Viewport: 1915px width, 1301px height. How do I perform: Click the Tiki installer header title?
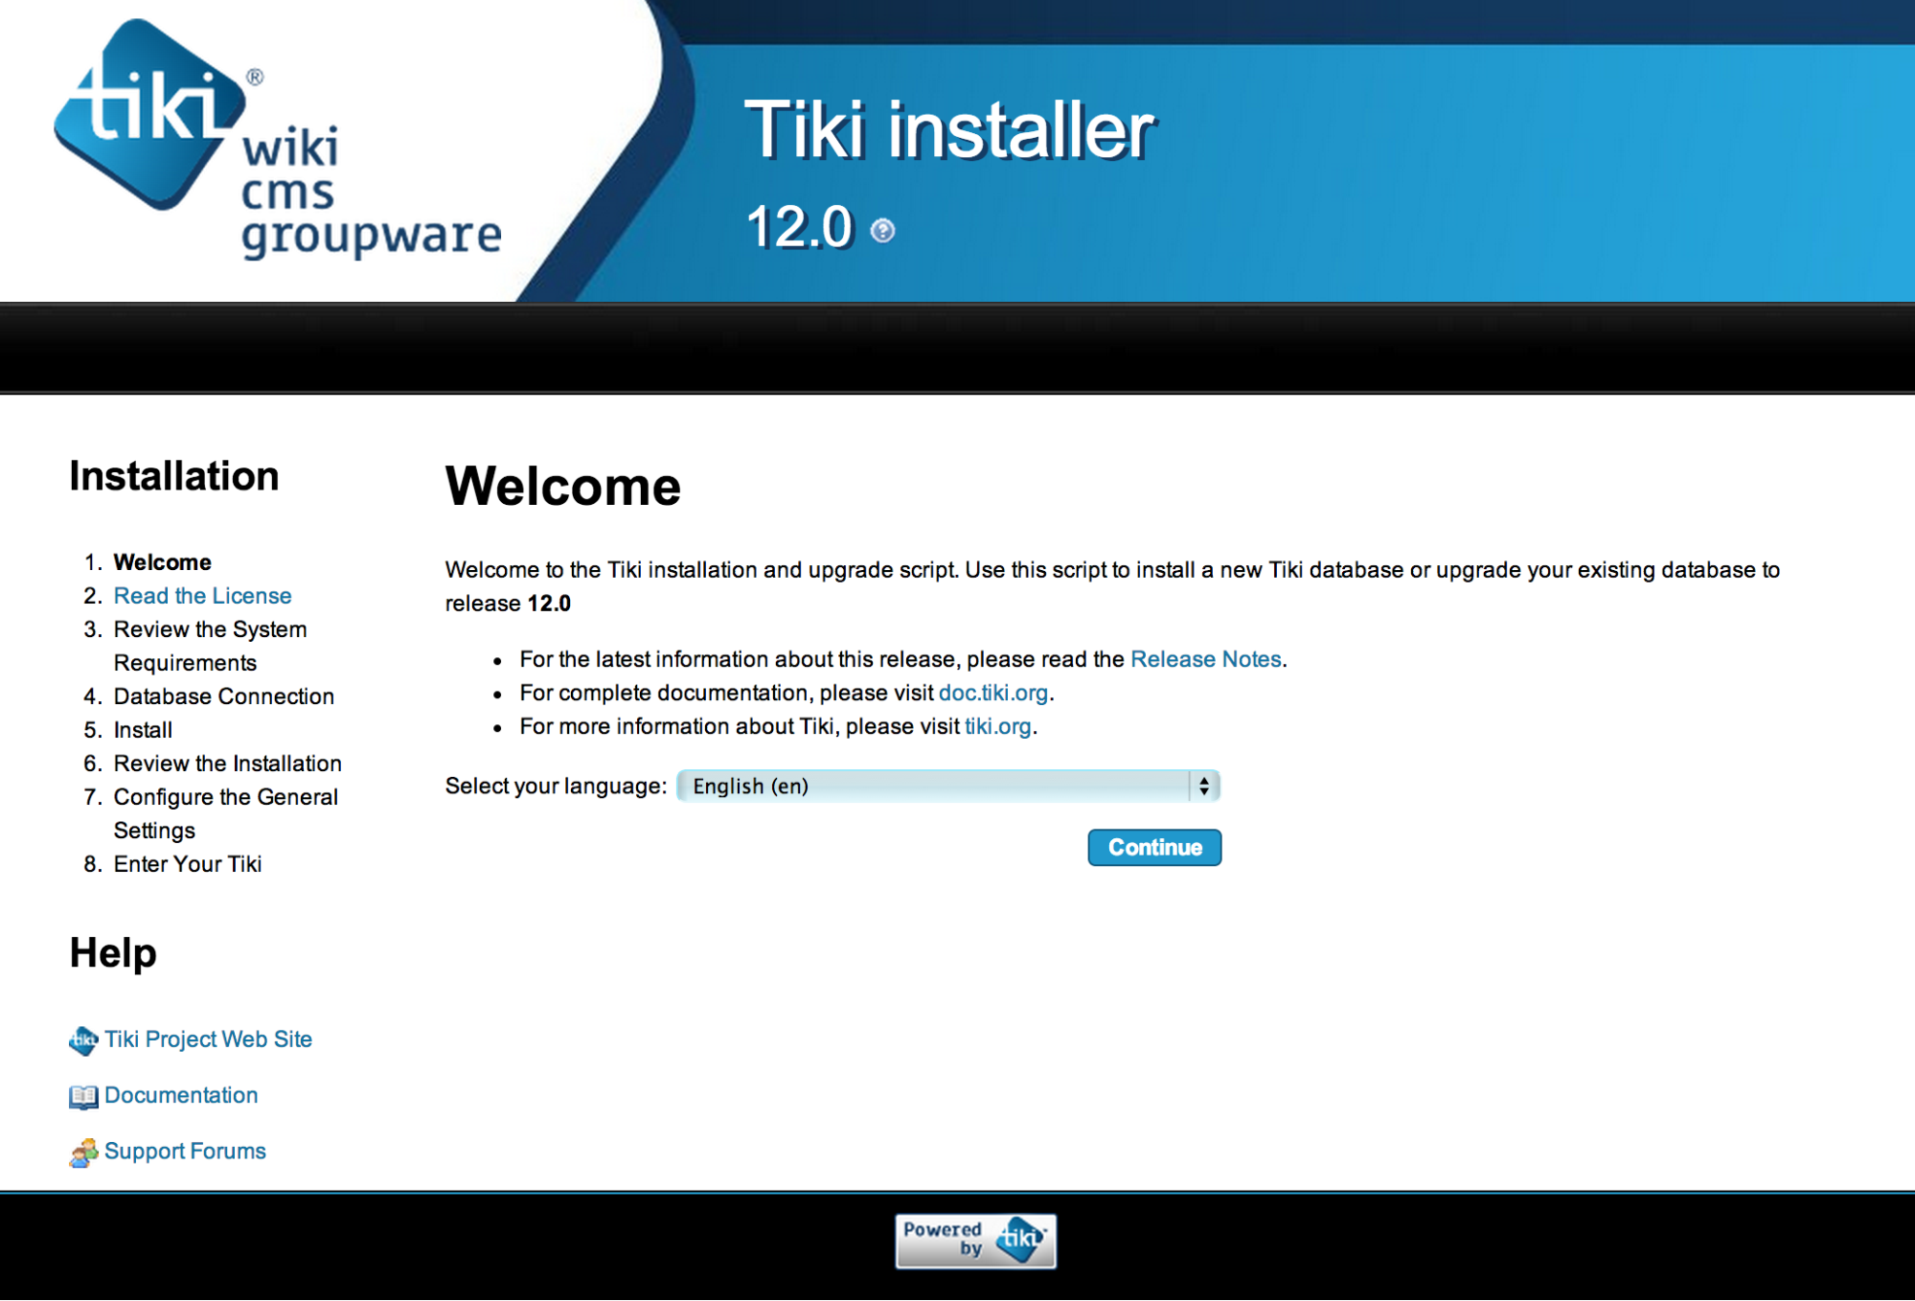(950, 129)
